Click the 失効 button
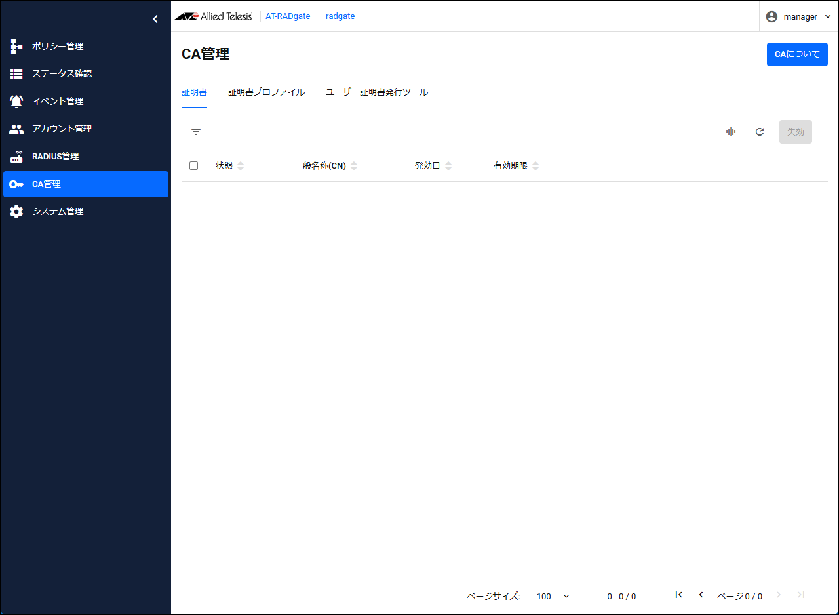The height and width of the screenshot is (615, 839). point(796,132)
